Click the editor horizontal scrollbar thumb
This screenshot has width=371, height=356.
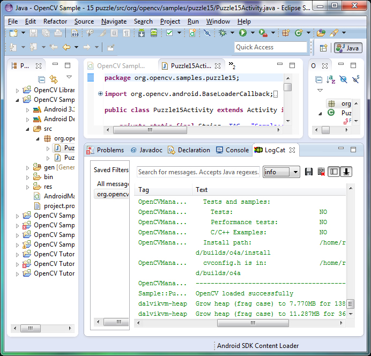point(150,130)
